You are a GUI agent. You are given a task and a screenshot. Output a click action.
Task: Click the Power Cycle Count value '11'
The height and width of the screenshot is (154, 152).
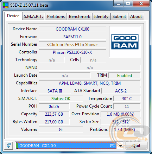(x=127, y=107)
